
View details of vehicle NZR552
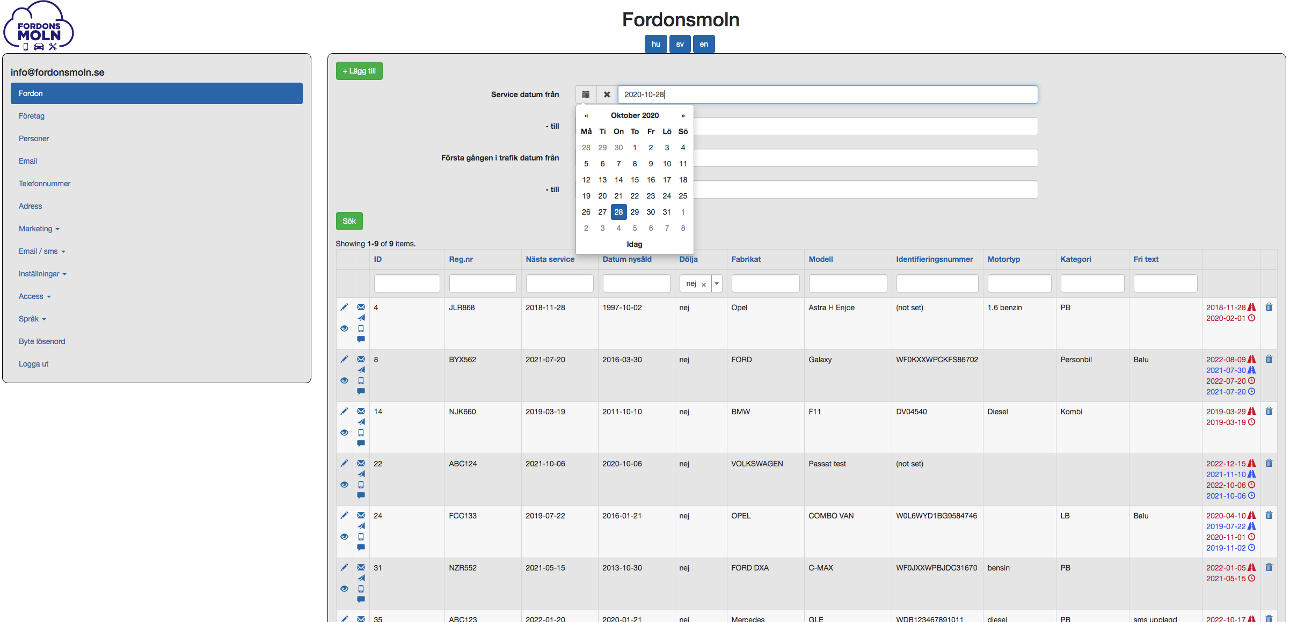click(x=344, y=589)
